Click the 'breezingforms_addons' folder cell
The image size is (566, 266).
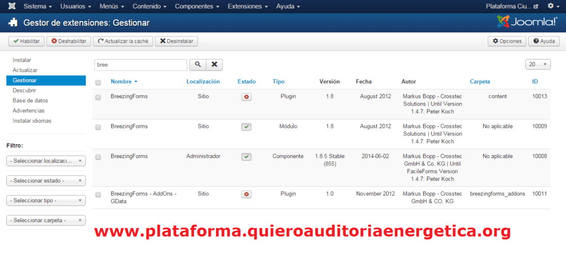click(498, 194)
